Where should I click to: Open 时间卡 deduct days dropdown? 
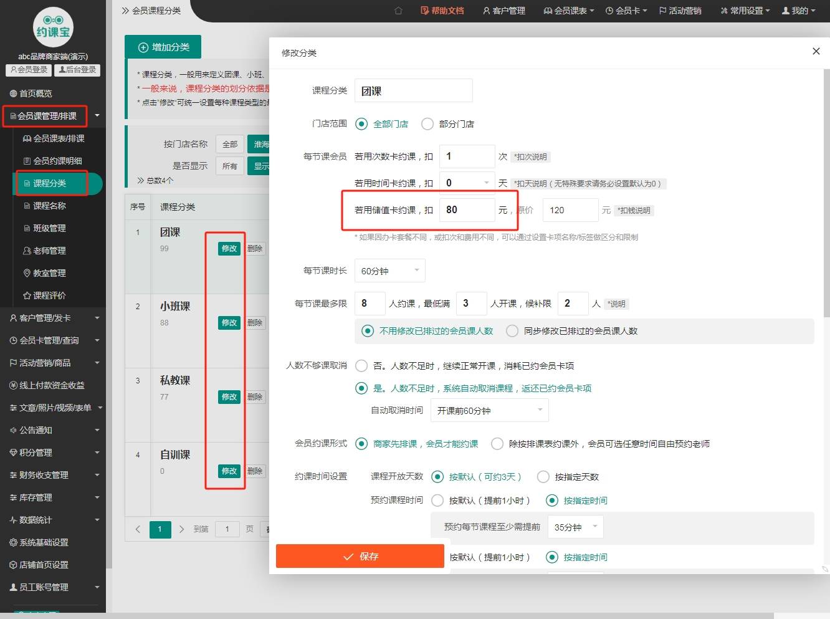(x=467, y=183)
